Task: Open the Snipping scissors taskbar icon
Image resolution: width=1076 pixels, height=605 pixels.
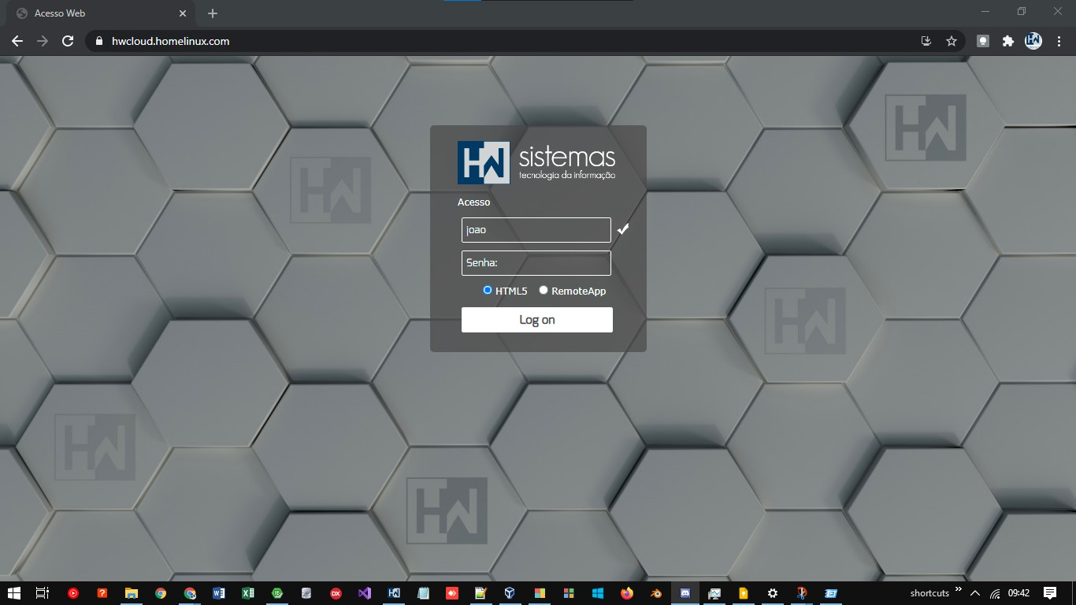Action: click(x=801, y=593)
